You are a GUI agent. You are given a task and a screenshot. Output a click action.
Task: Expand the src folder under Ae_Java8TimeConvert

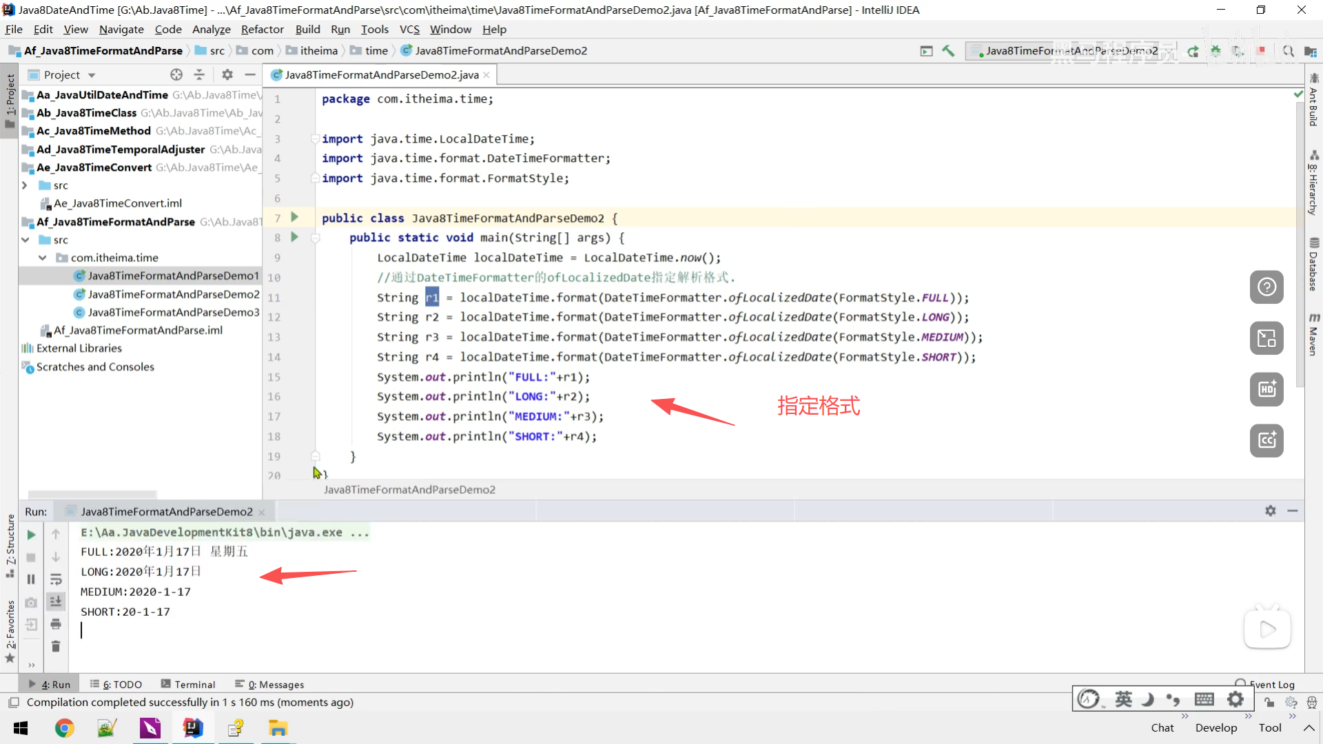pos(25,185)
